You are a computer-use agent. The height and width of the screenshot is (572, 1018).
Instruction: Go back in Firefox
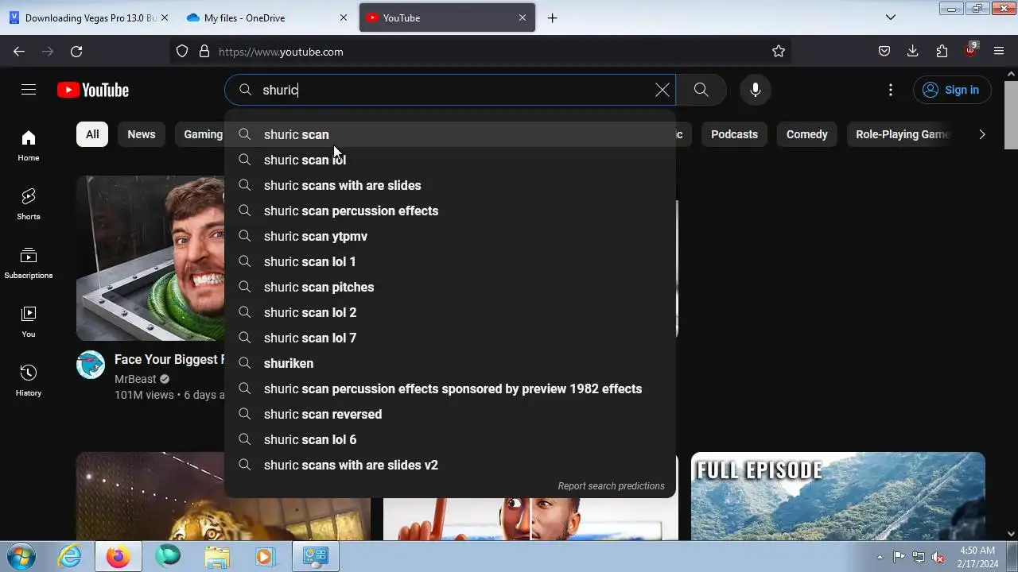click(19, 51)
